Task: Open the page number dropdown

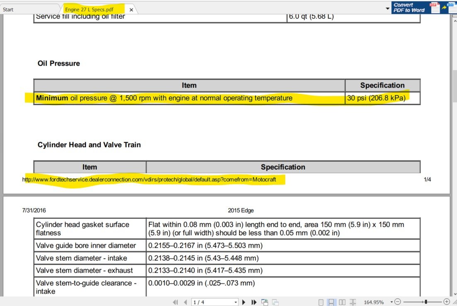Action: point(236,302)
